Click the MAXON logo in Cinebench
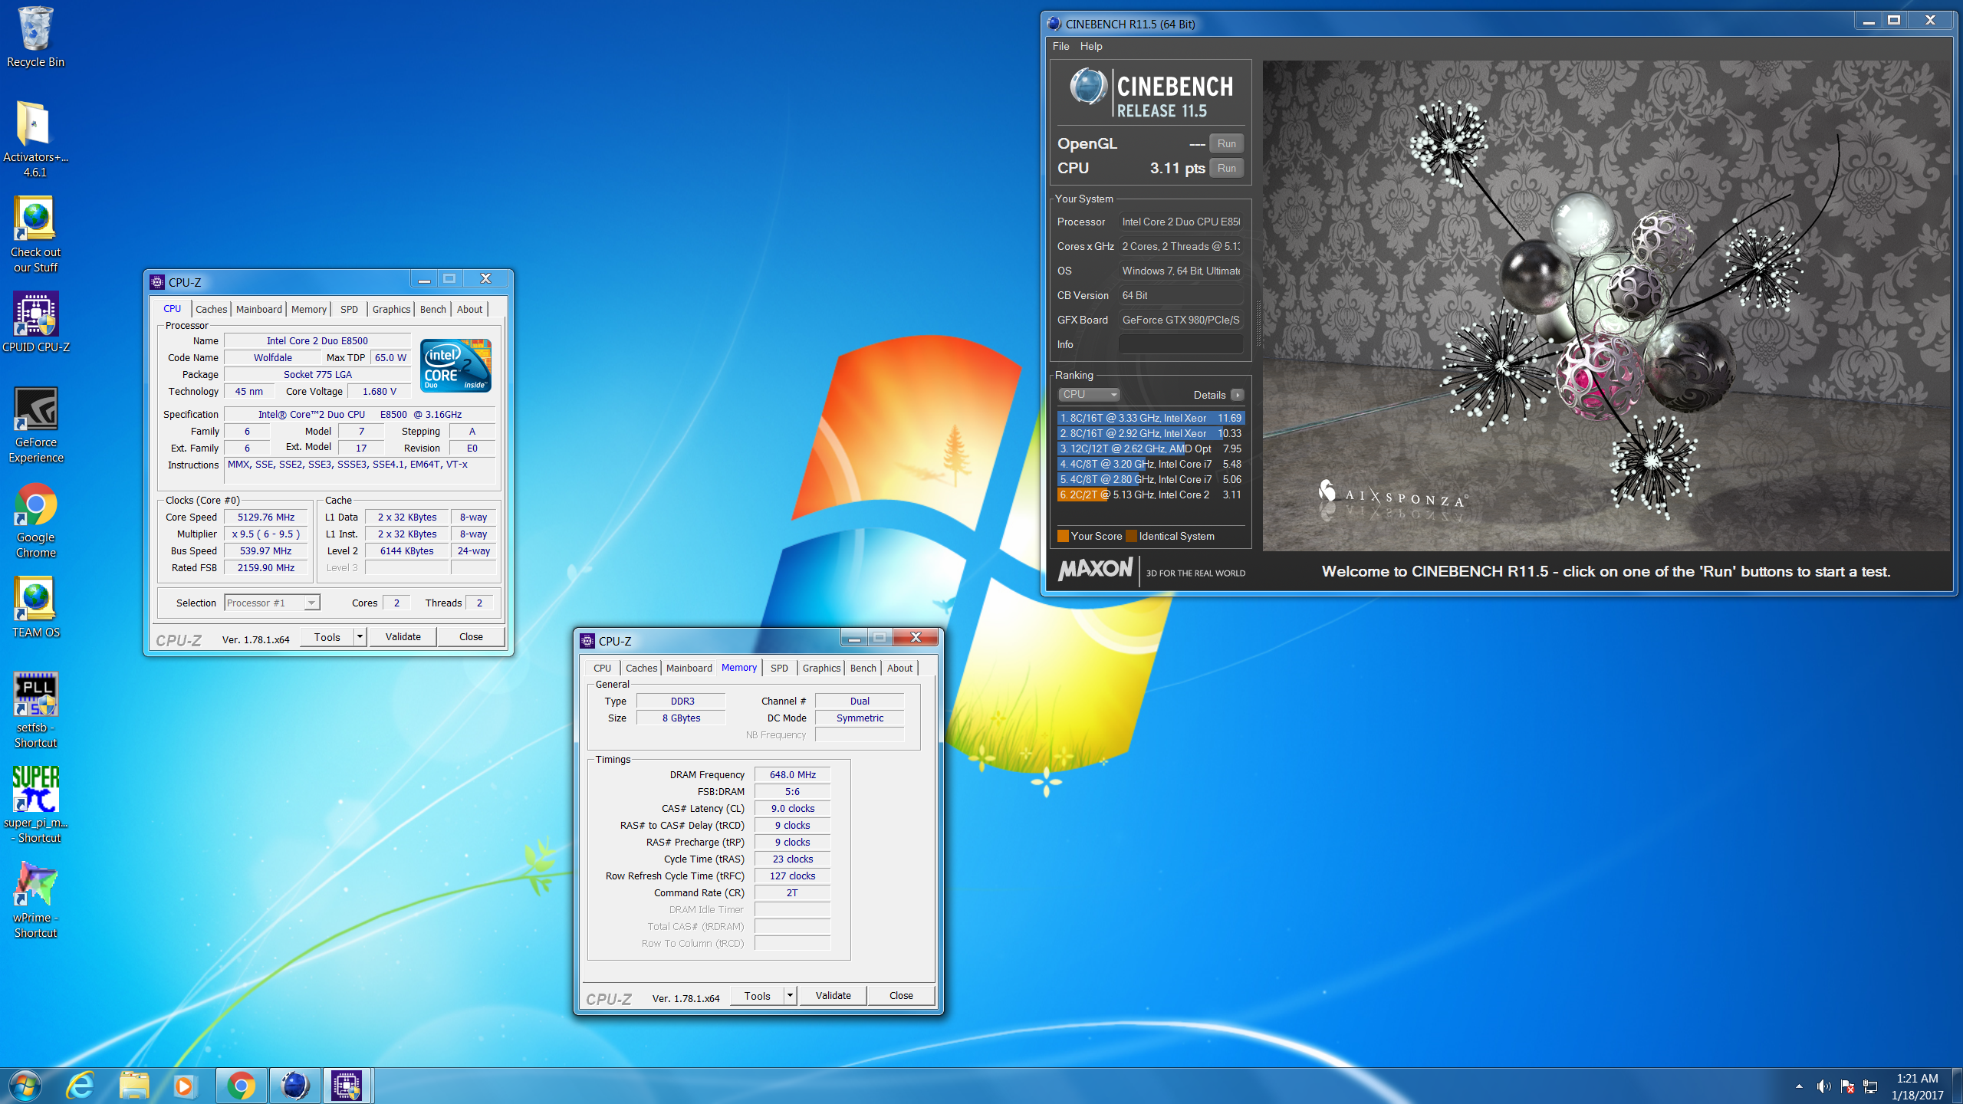The width and height of the screenshot is (1963, 1104). pos(1096,569)
